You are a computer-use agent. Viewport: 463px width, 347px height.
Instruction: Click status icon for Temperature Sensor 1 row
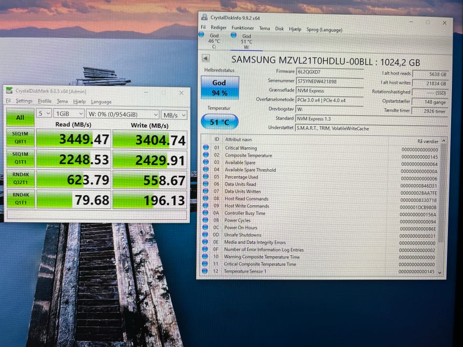pos(204,270)
